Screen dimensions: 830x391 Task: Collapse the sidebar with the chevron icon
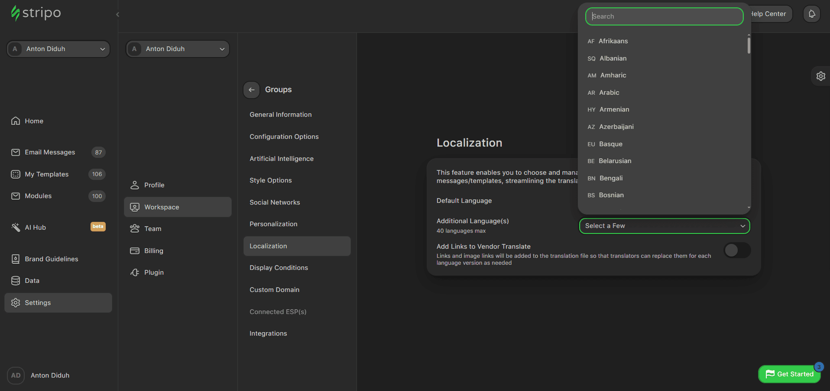(117, 14)
